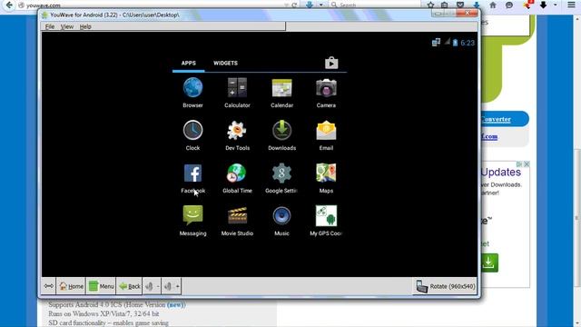Click the Menu button in YouWave toolbar
The image size is (581, 327).
(x=101, y=286)
